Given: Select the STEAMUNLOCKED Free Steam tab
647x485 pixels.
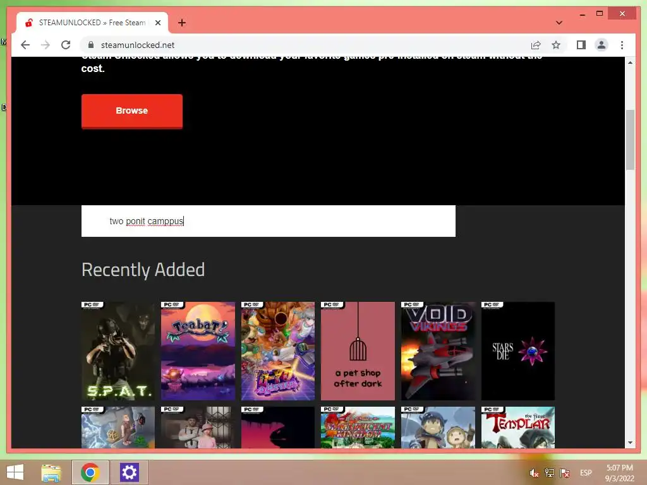Looking at the screenshot, I should pos(92,23).
